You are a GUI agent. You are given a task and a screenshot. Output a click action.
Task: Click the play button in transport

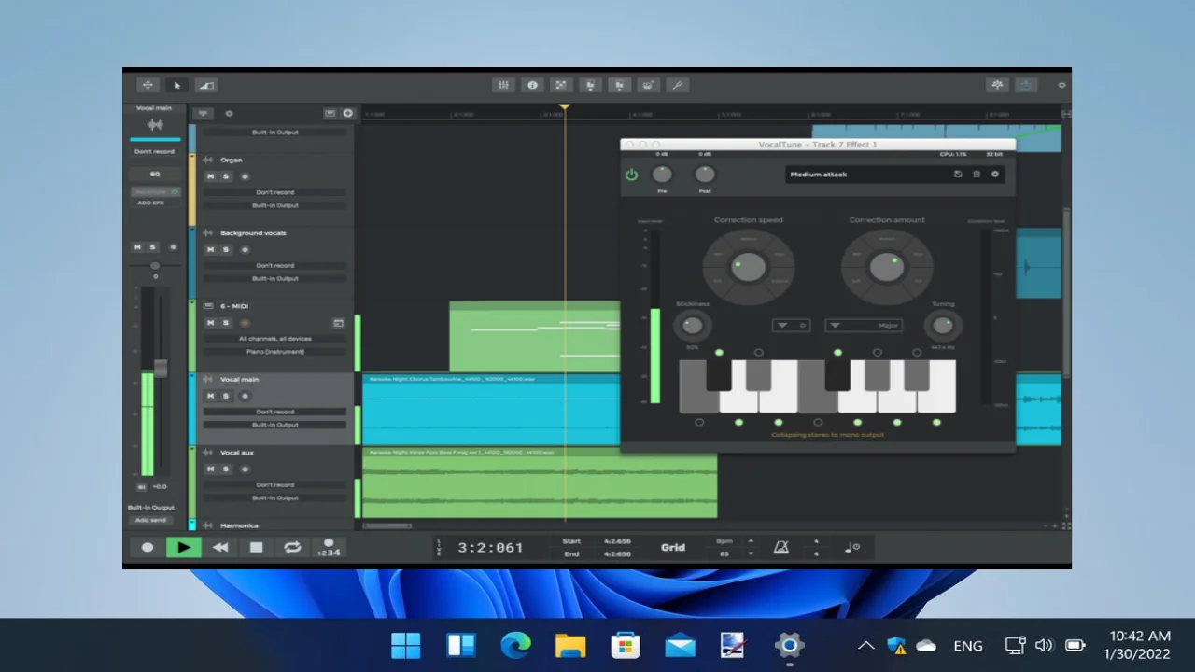184,548
